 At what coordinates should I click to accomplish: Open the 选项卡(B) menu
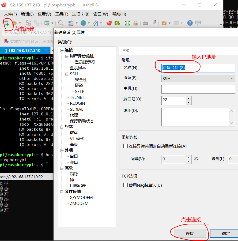pyautogui.click(x=81, y=14)
